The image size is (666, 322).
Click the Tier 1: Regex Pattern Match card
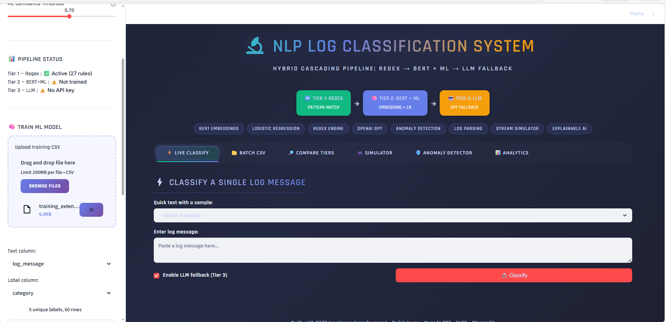pos(323,103)
